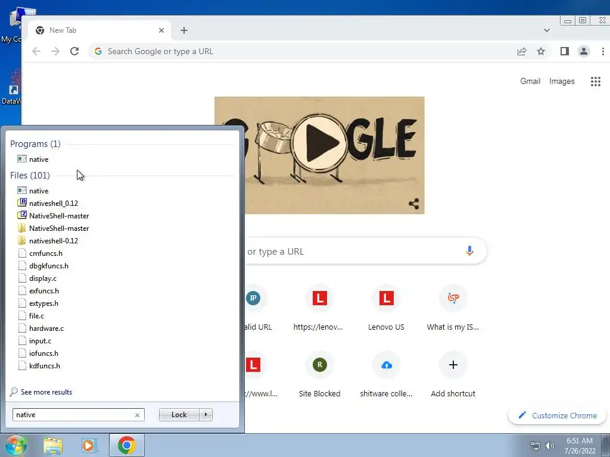Viewport: 610px width, 457px height.
Task: Reload the page in Chrome
Action: tap(74, 51)
